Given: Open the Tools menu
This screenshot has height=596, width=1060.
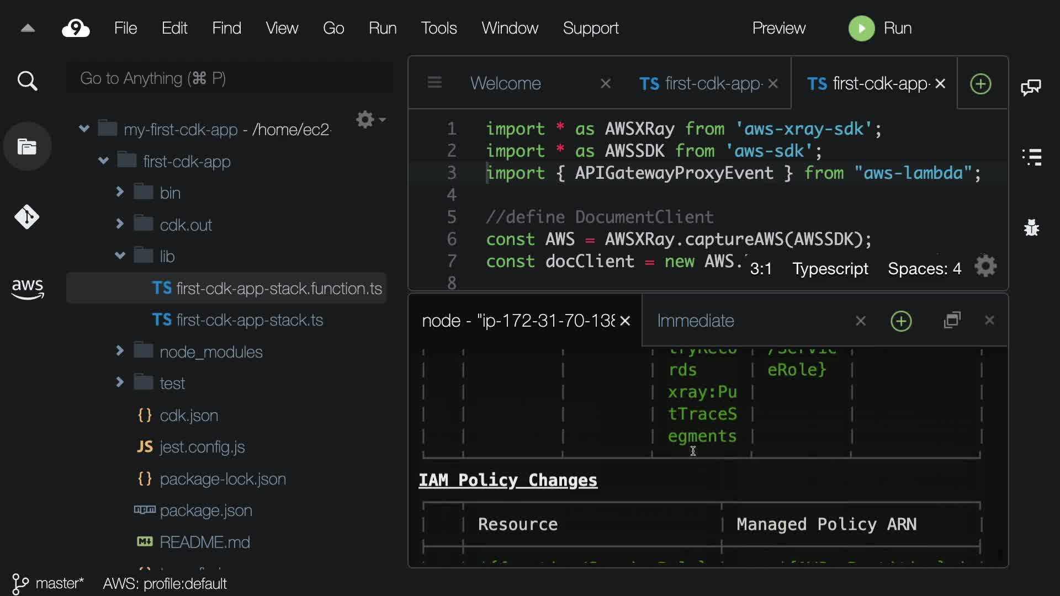Looking at the screenshot, I should pyautogui.click(x=438, y=28).
